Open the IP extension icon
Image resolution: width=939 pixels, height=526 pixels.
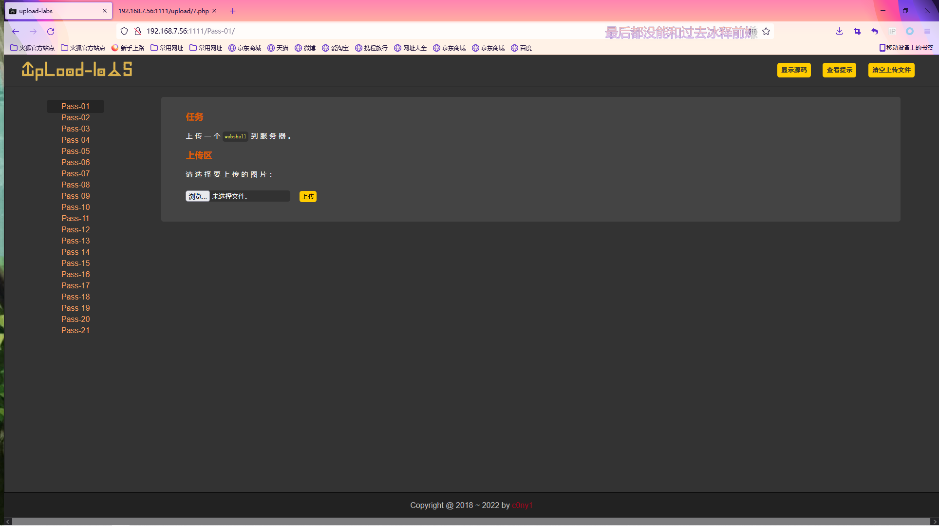892,31
